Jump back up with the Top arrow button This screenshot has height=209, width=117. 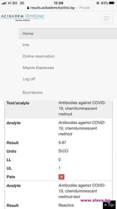(x=109, y=205)
